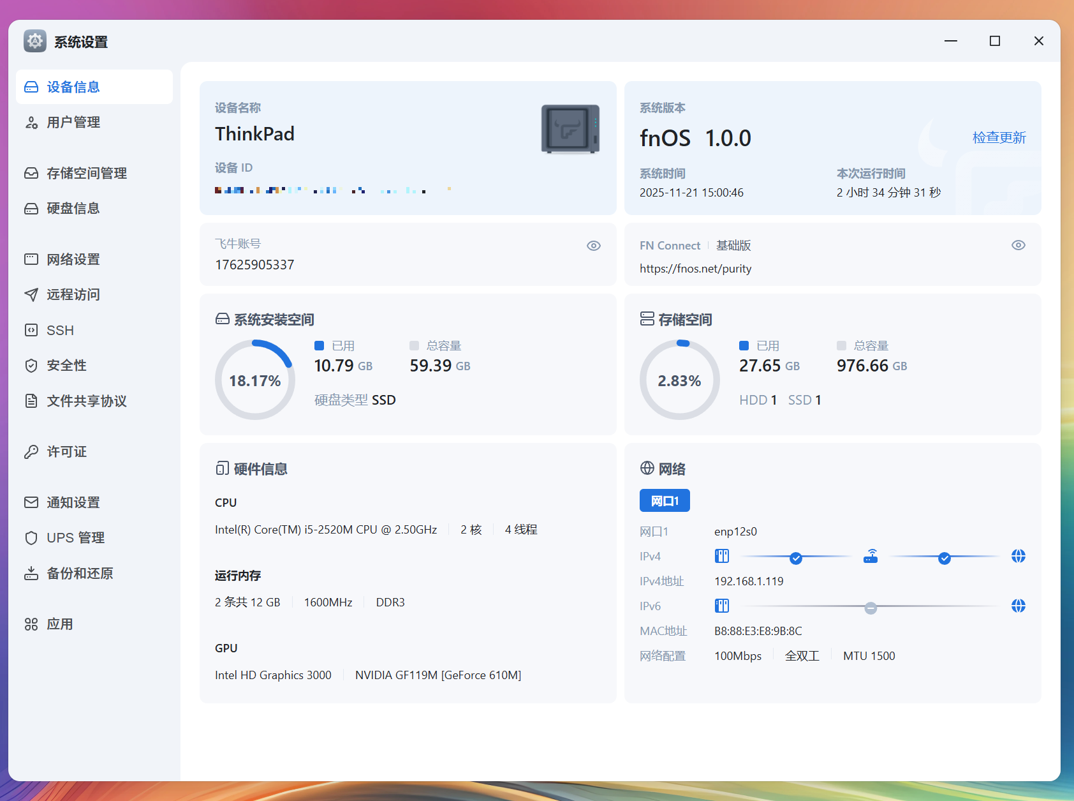1074x801 pixels.
Task: Click the 备份和还原 download icon
Action: click(31, 573)
